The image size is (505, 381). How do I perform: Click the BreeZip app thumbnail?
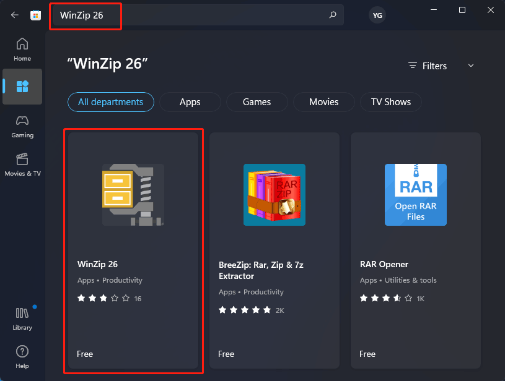pos(274,195)
